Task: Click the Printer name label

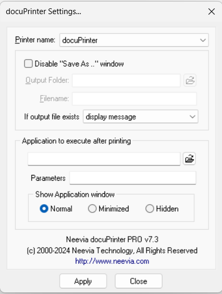Action: click(35, 40)
